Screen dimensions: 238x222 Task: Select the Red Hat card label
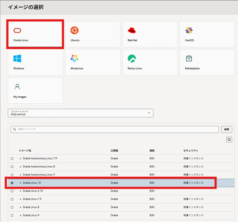[132, 40]
